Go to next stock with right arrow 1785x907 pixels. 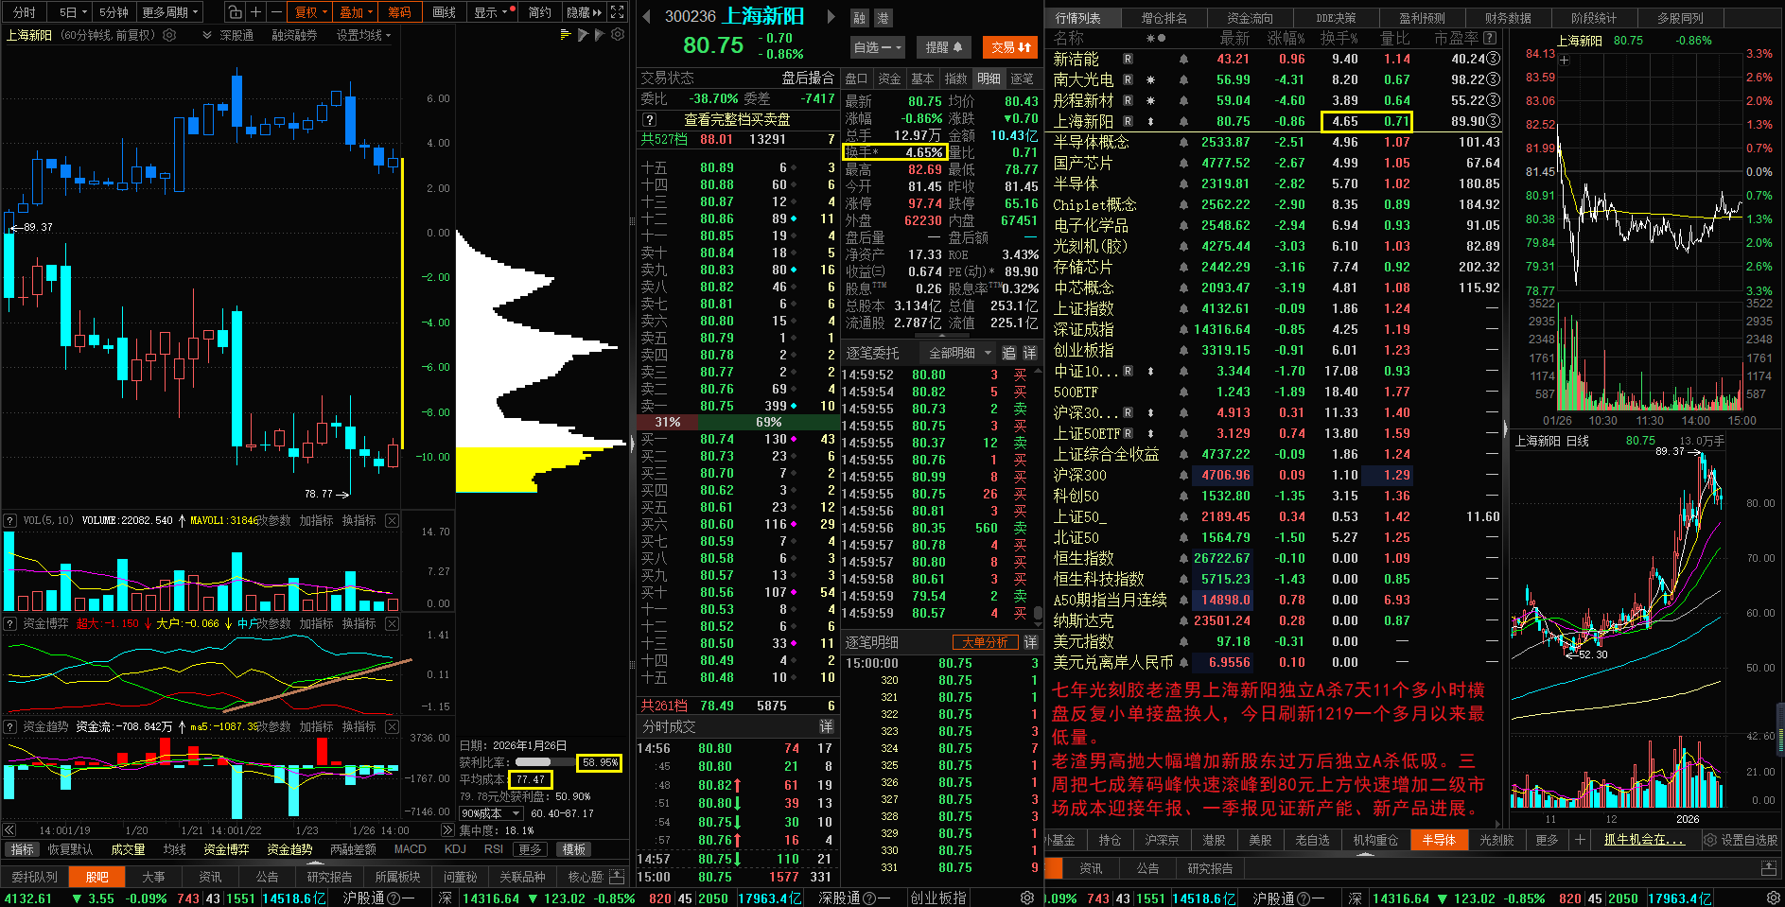831,16
